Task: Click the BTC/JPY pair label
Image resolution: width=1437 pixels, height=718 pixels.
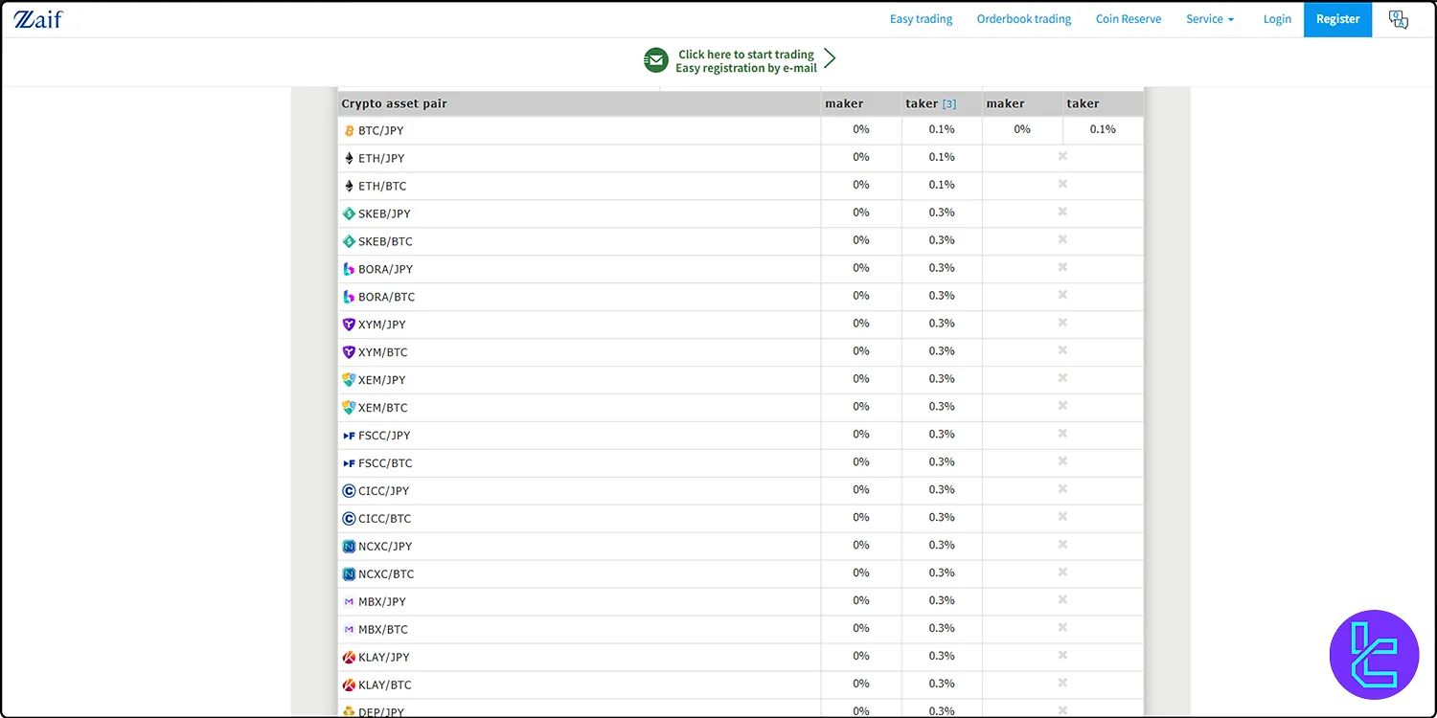Action: point(381,130)
